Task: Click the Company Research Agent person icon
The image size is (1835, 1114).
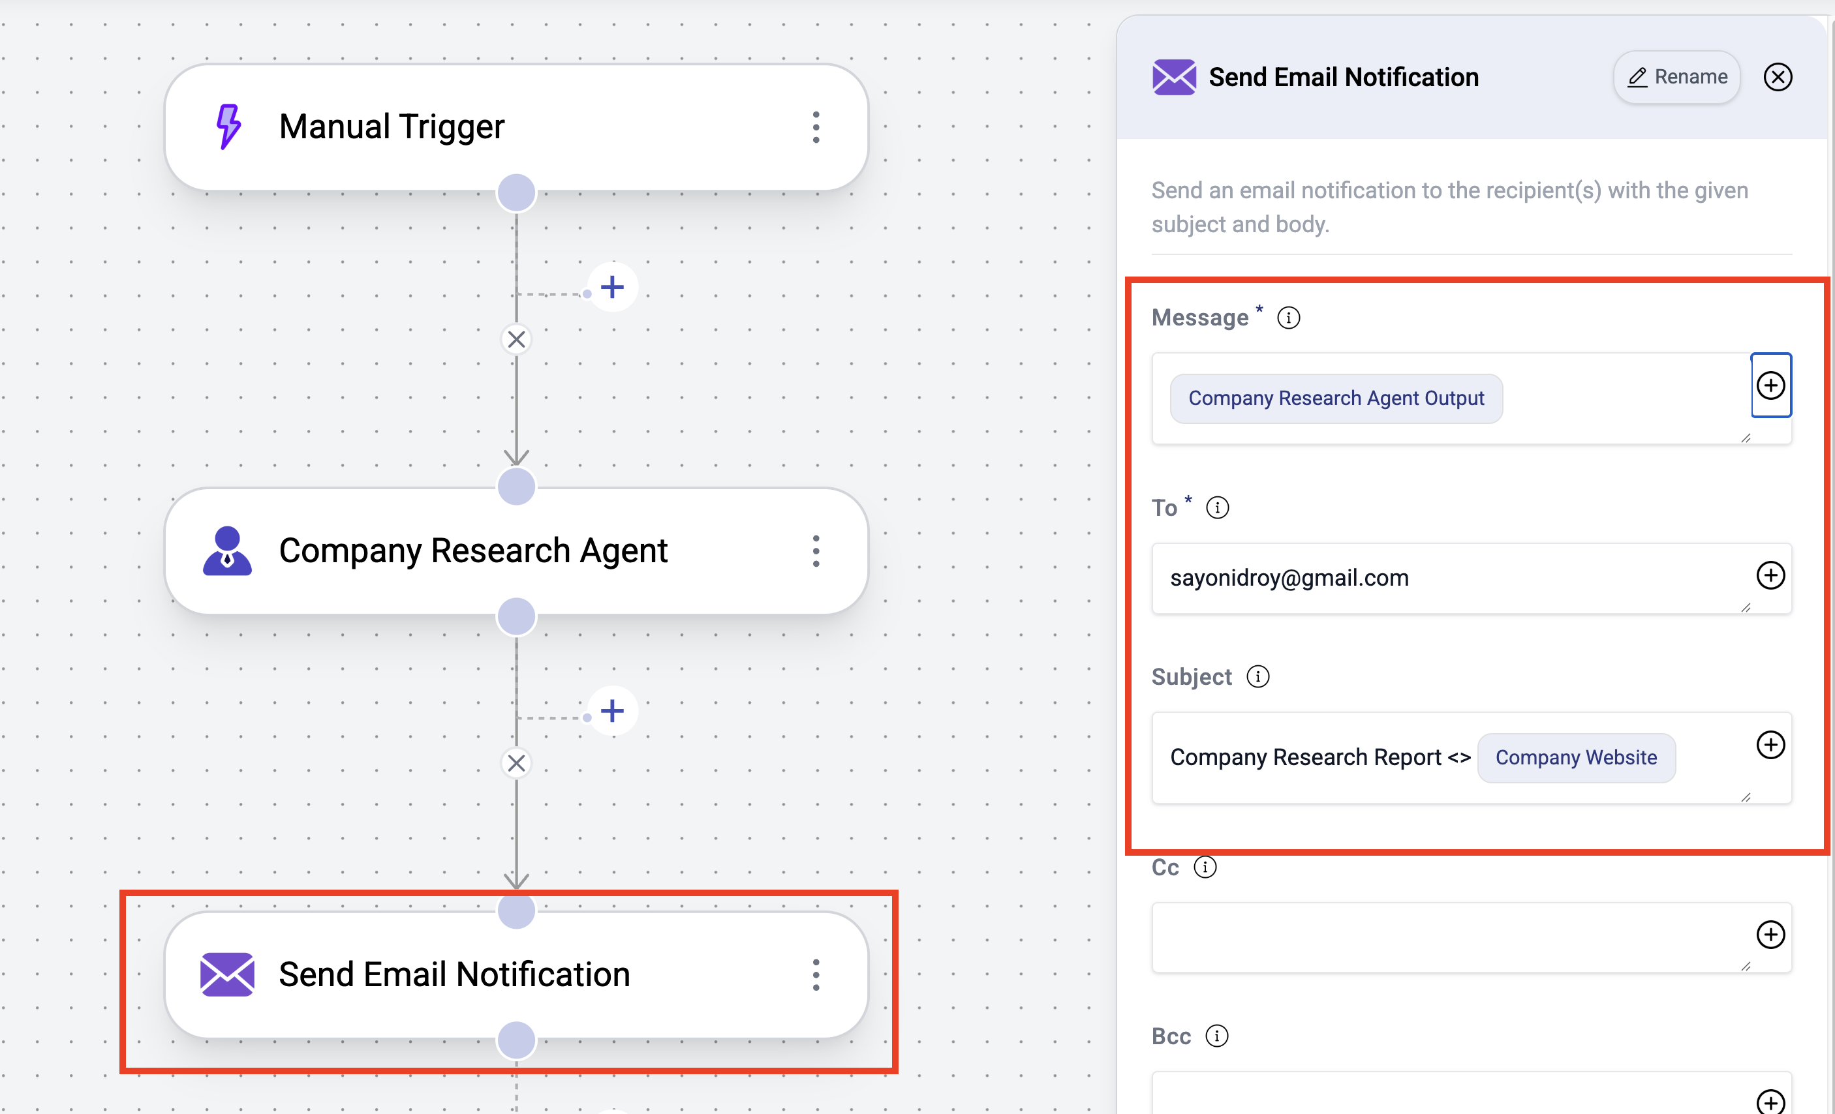Action: pos(227,550)
